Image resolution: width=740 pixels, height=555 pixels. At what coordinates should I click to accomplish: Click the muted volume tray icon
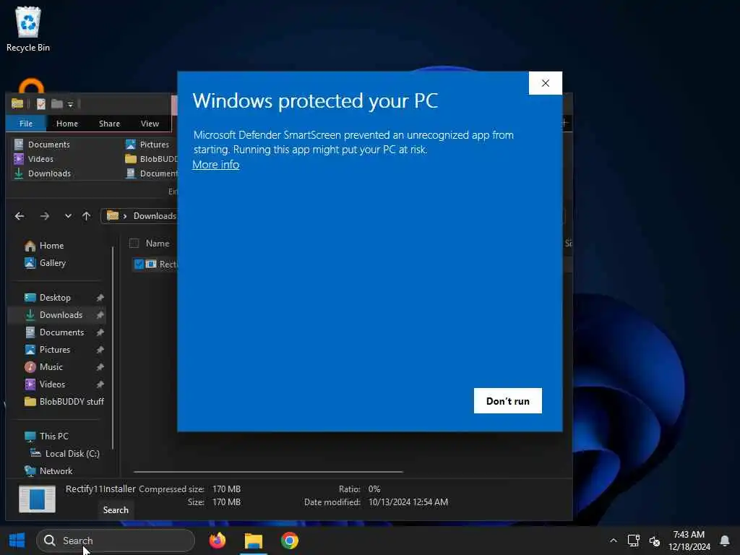655,541
